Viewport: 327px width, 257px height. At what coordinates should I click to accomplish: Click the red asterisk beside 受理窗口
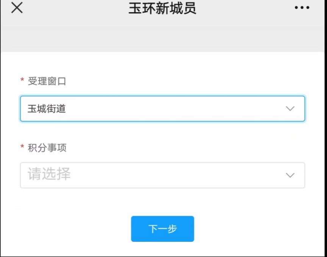(22, 80)
